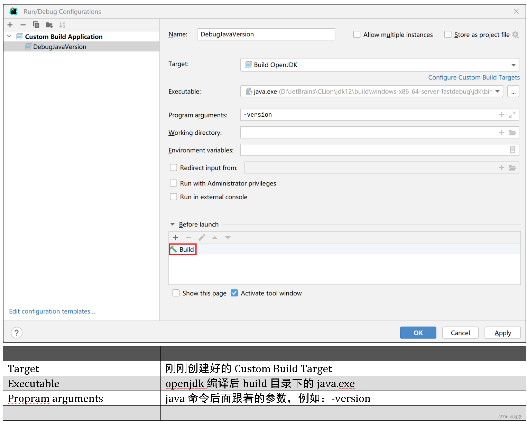Move the Before launch task down
Viewport: 527px width, 422px height.
[228, 238]
